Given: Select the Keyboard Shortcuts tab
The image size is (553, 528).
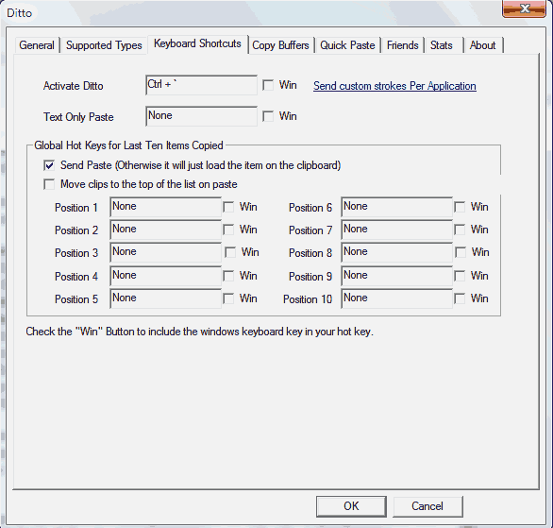Looking at the screenshot, I should pyautogui.click(x=197, y=43).
